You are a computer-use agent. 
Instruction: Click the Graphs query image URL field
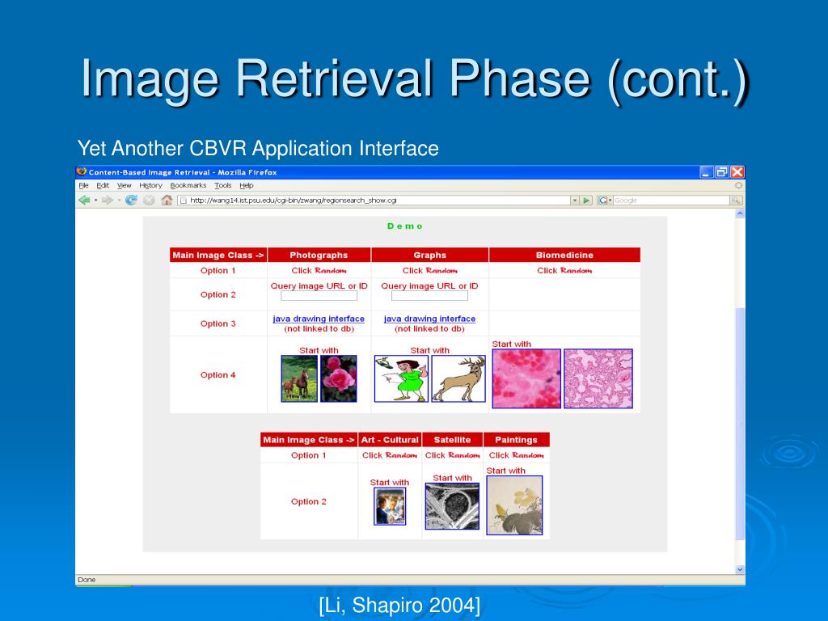pos(429,296)
